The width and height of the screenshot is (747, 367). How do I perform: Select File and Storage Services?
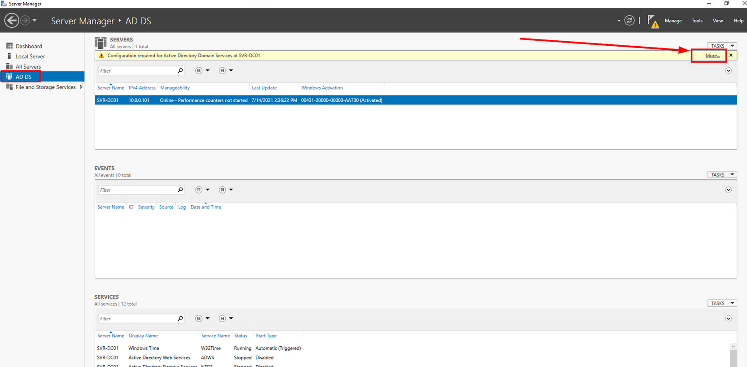click(x=46, y=87)
